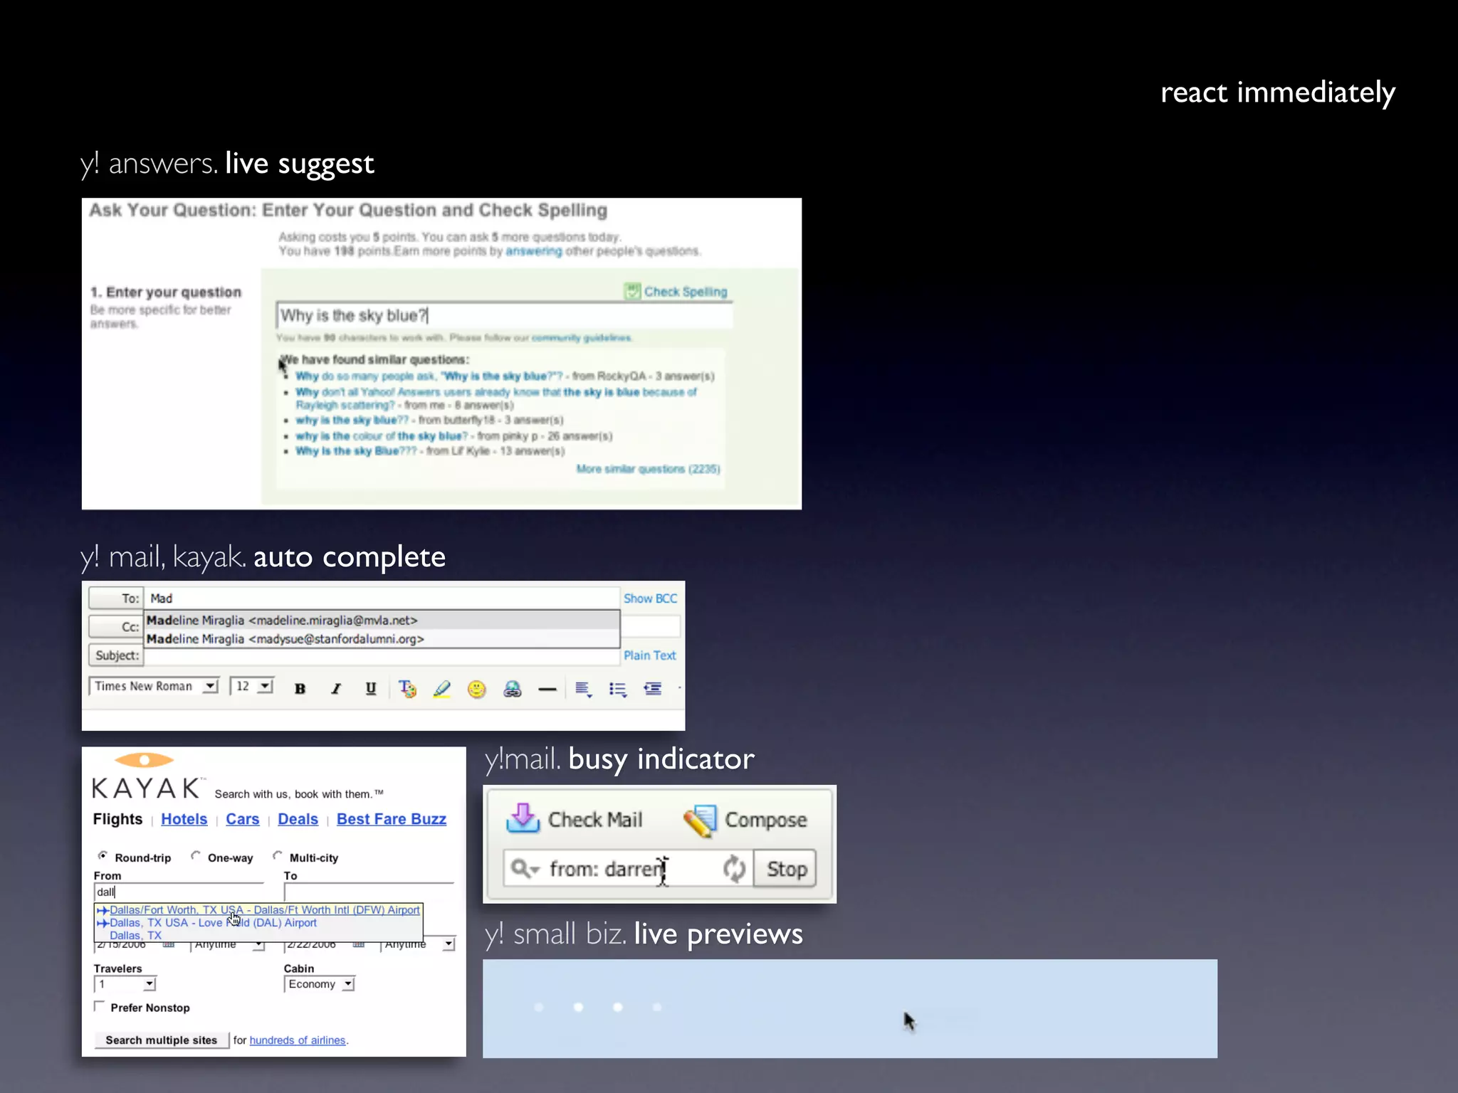Insert a horizontal line

point(547,689)
